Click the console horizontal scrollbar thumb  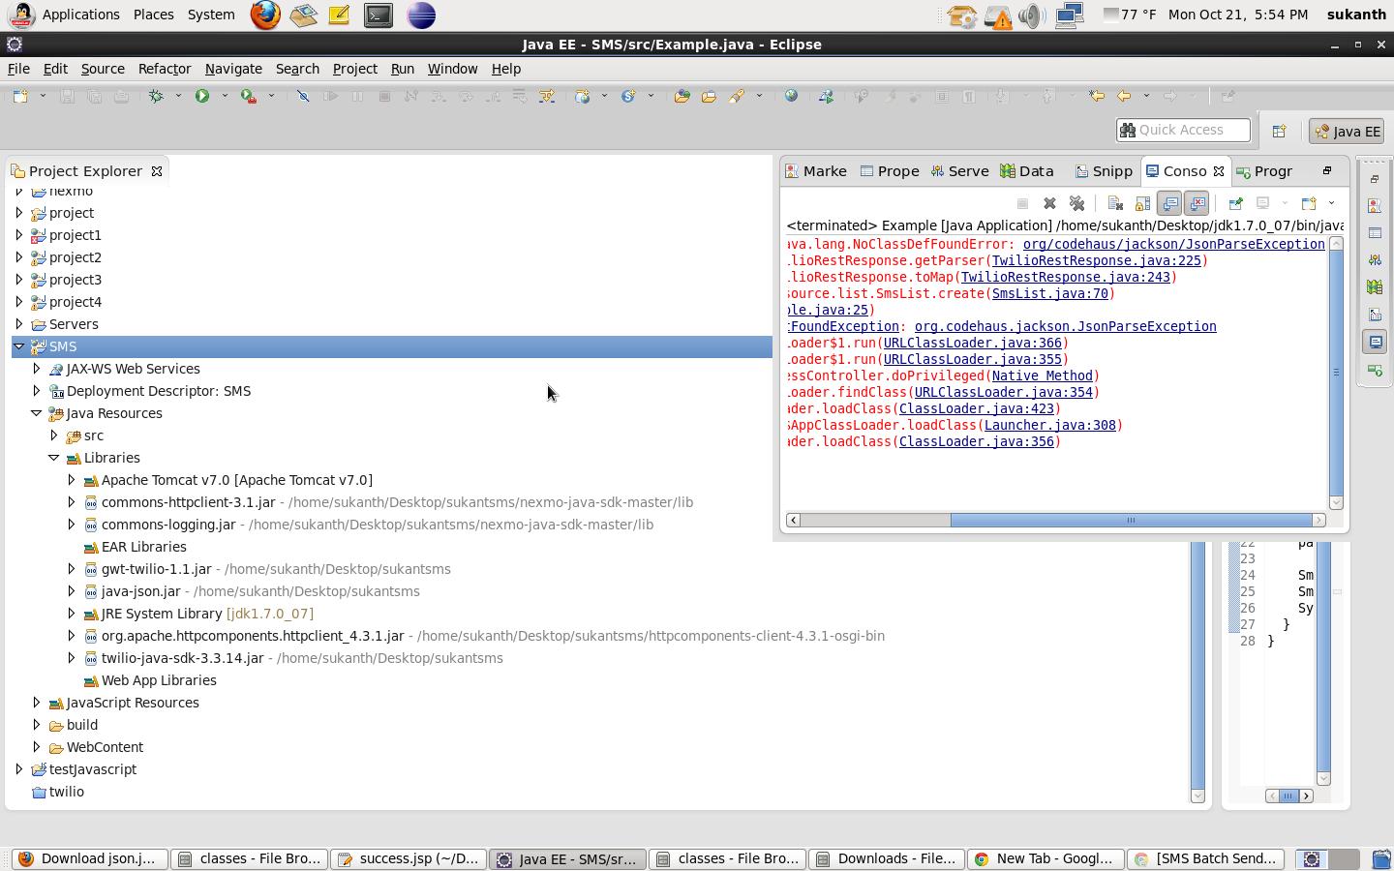(1131, 521)
